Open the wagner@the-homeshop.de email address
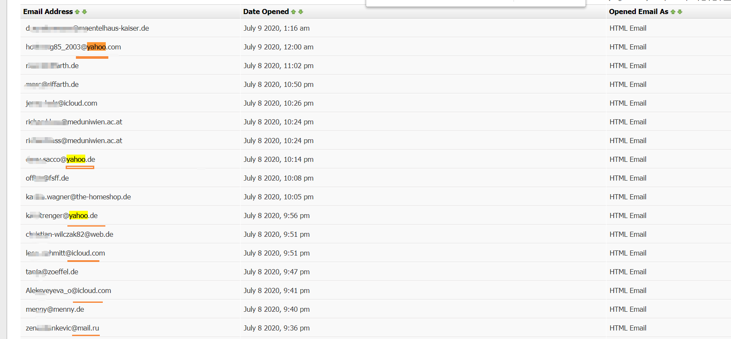731x339 pixels. (78, 197)
